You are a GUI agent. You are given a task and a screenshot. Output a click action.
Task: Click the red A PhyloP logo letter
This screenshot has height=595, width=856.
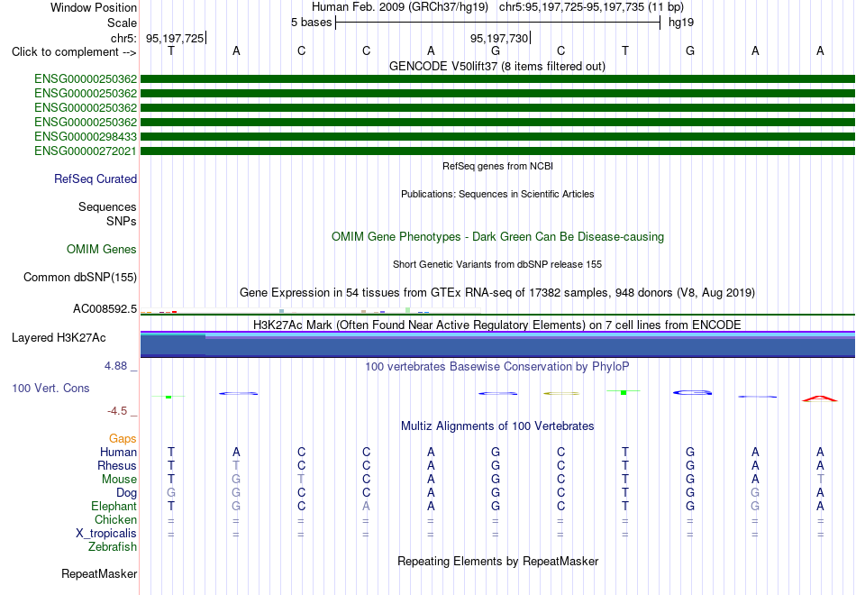click(x=820, y=398)
